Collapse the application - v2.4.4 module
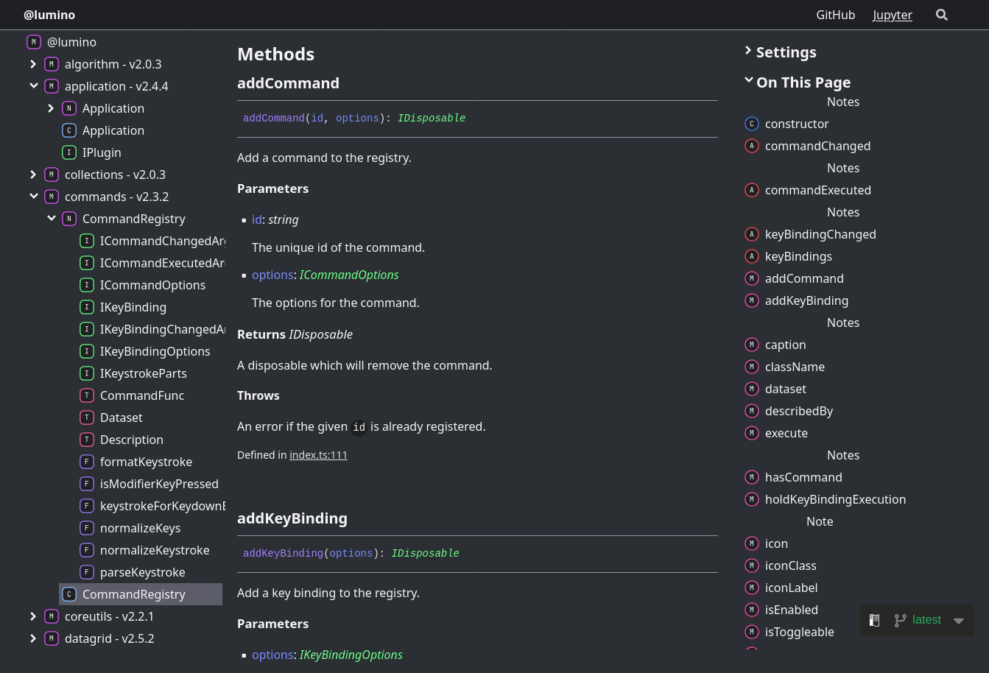 coord(33,86)
